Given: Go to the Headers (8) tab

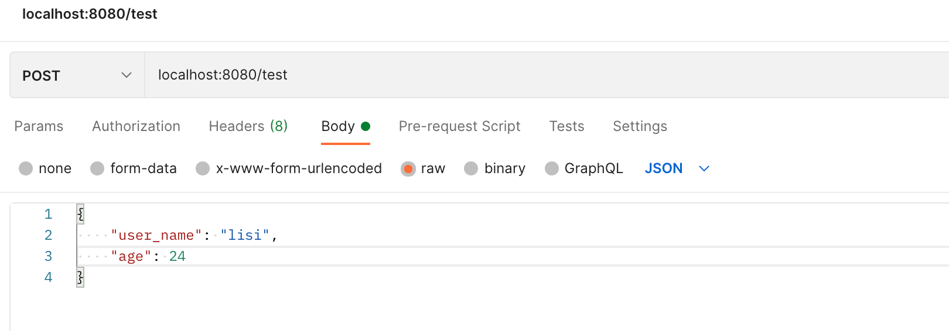Looking at the screenshot, I should 248,126.
